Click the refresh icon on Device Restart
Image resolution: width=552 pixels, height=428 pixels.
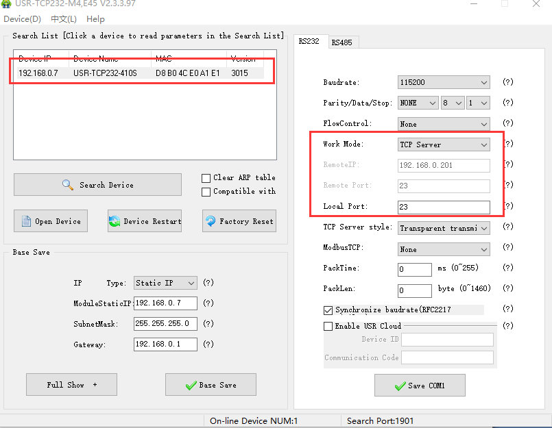[x=115, y=221]
